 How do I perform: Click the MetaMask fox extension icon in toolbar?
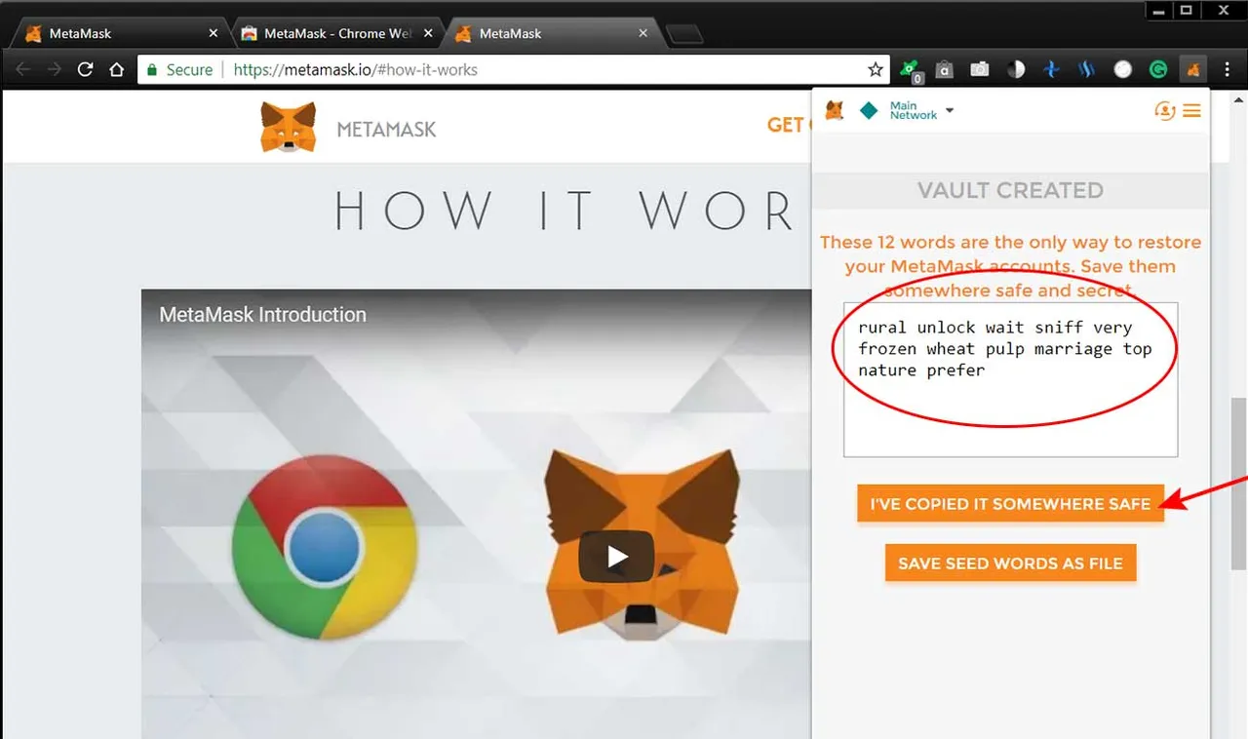(1192, 70)
